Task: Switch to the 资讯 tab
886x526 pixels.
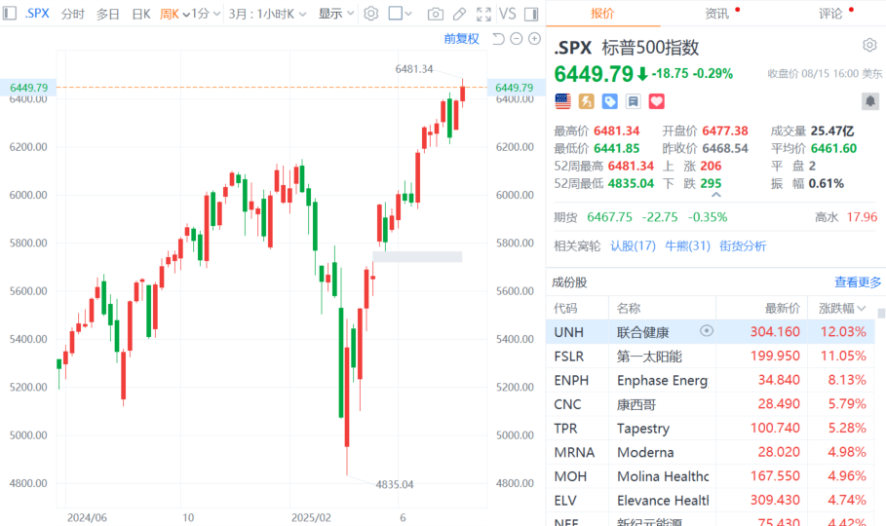Action: tap(716, 14)
